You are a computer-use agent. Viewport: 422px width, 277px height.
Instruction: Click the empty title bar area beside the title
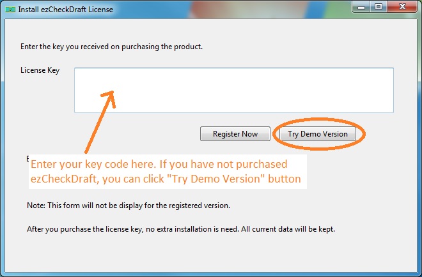pos(224,8)
